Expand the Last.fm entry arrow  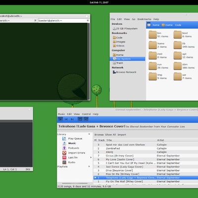pos(91,157)
